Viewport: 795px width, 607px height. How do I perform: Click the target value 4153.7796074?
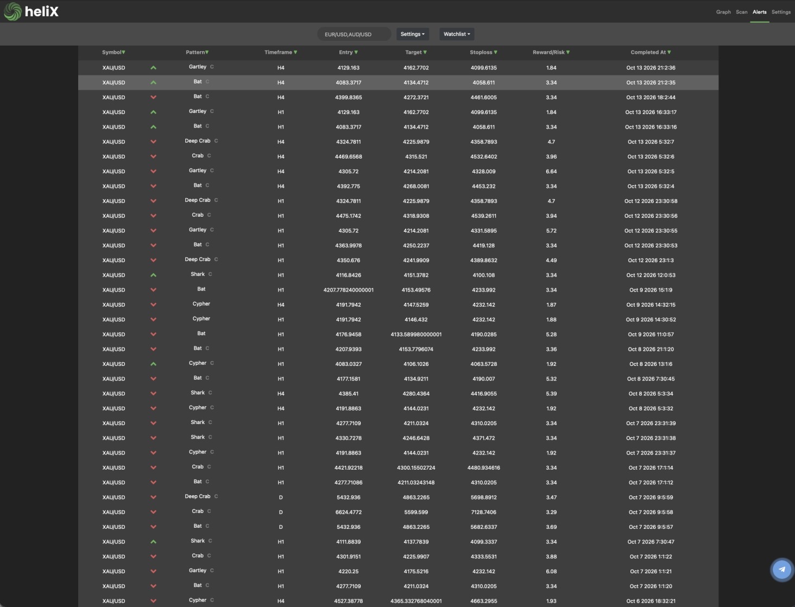click(x=416, y=350)
